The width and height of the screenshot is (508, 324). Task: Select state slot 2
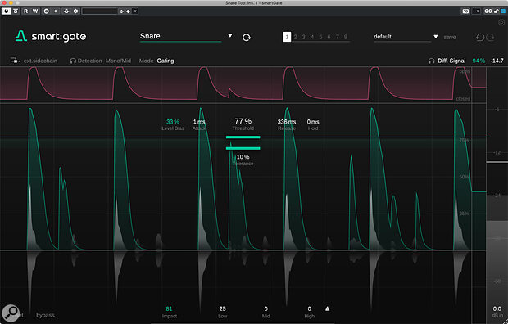point(295,37)
